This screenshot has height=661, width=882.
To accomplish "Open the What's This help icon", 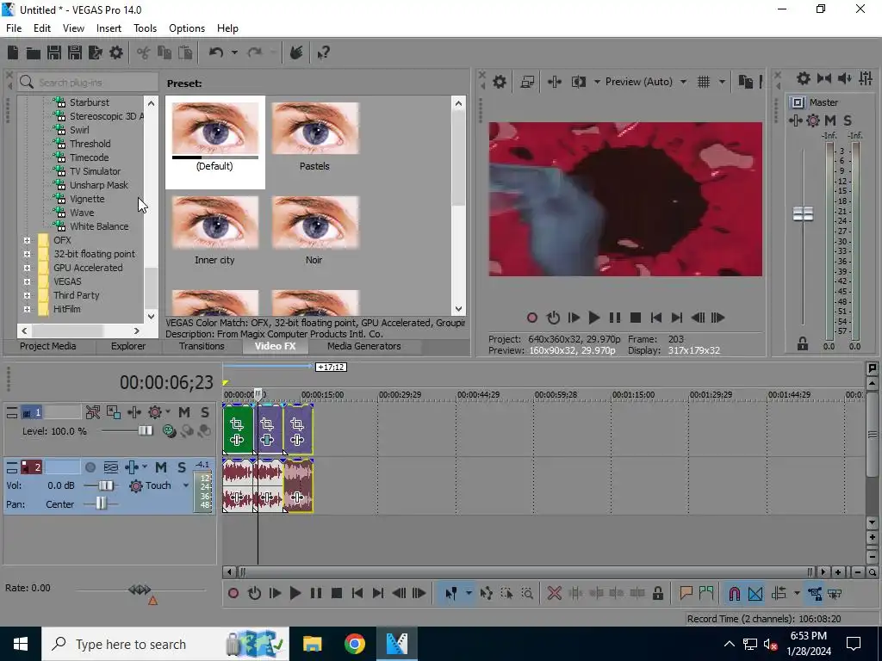I will click(324, 53).
